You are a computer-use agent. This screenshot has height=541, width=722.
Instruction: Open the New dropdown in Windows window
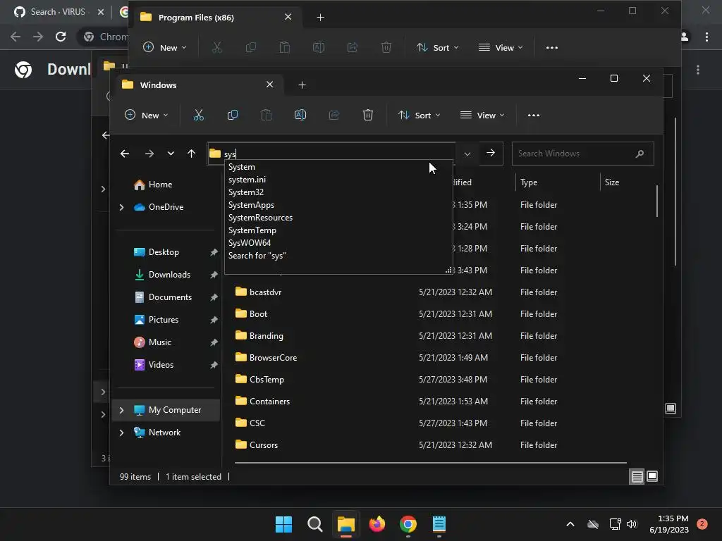coord(147,115)
